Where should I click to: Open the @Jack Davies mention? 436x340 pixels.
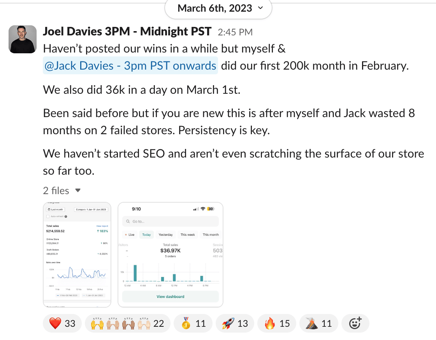click(130, 66)
